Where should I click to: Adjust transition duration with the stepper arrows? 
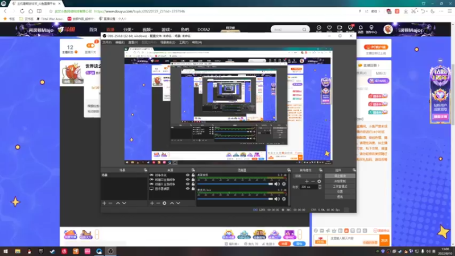(320, 187)
